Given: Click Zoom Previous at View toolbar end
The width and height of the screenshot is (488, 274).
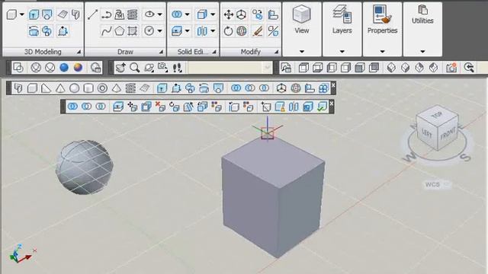Looking at the screenshot, I should (469, 68).
